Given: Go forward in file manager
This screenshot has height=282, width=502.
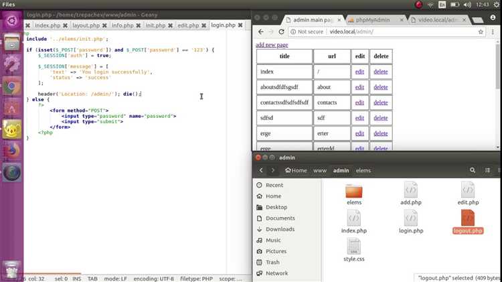Looking at the screenshot, I should point(273,170).
